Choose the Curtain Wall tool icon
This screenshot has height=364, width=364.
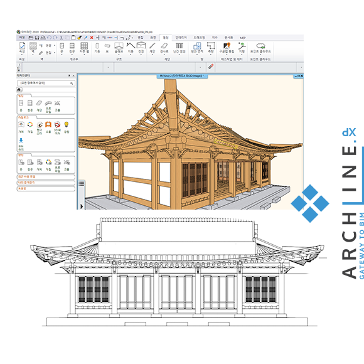point(84,48)
